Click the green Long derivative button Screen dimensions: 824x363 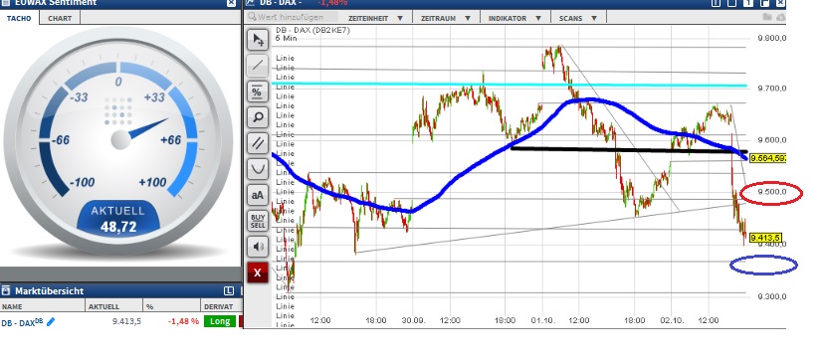pos(220,321)
